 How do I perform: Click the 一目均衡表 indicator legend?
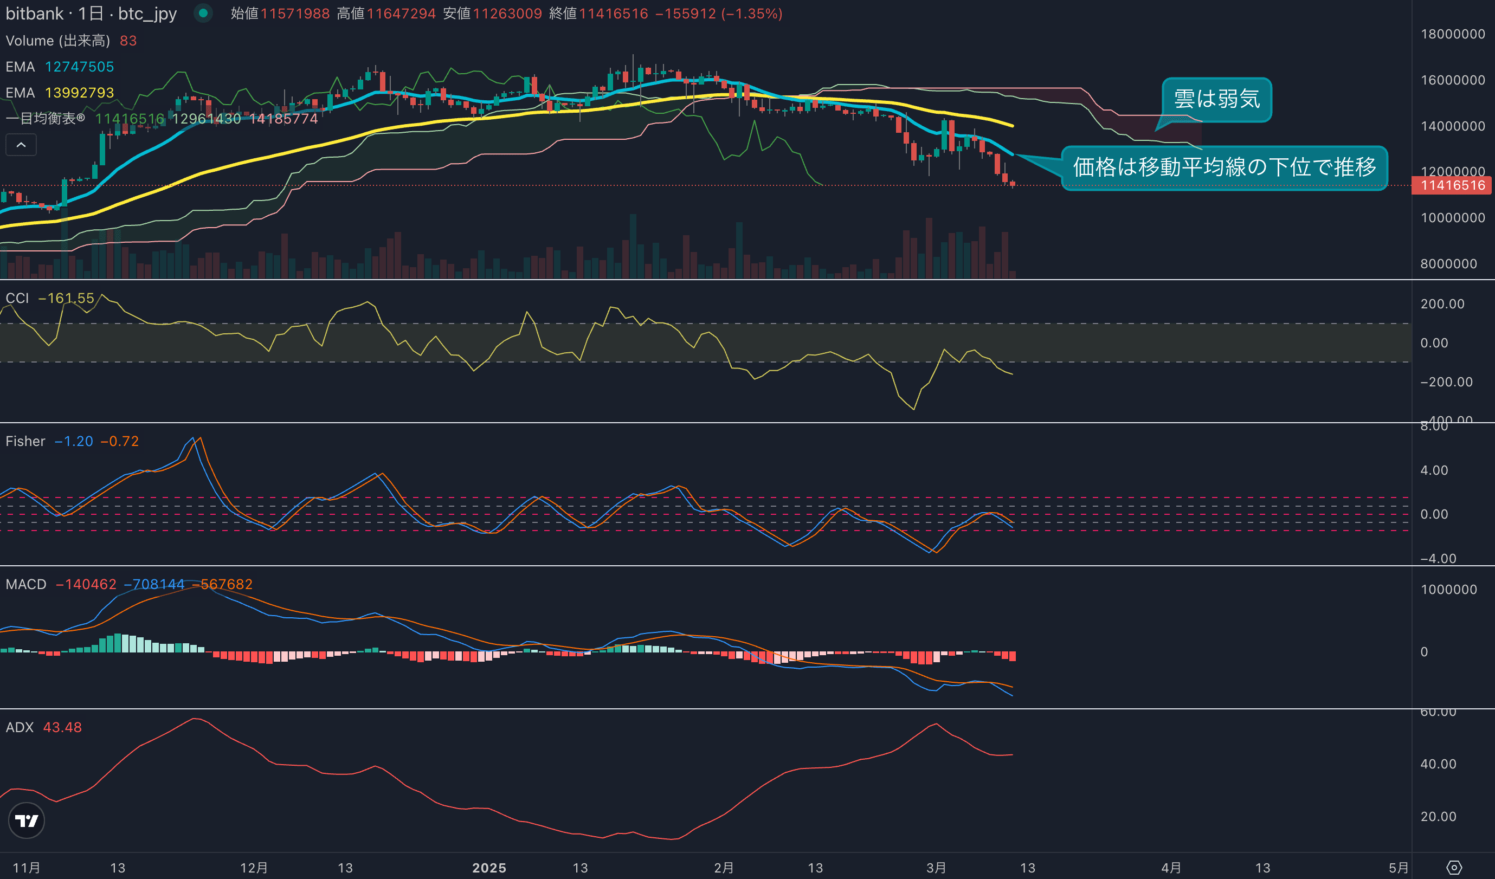44,119
